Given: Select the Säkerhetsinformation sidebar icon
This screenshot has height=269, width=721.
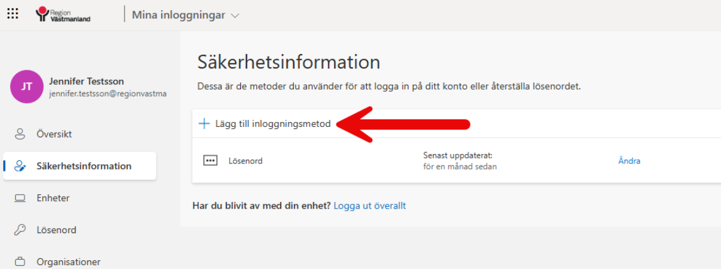Looking at the screenshot, I should 20,166.
